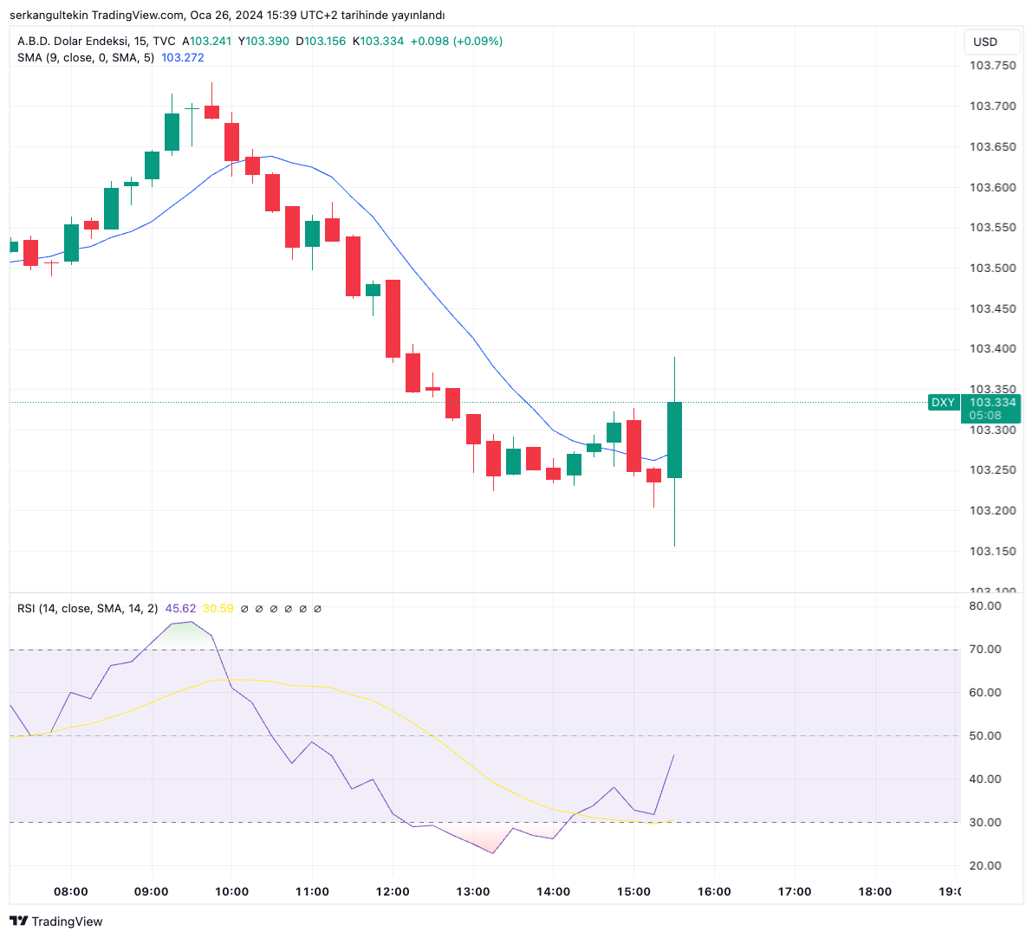Click the serkangultekin author name in header
This screenshot has height=938, width=1033.
pos(49,15)
